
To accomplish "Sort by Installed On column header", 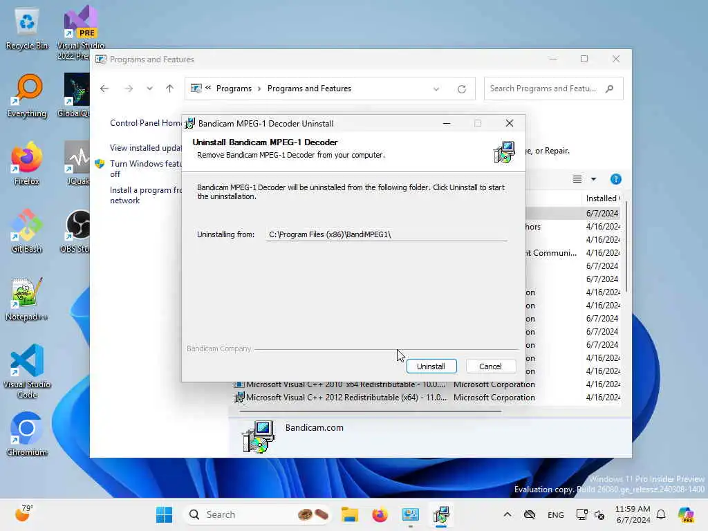I will coord(602,198).
